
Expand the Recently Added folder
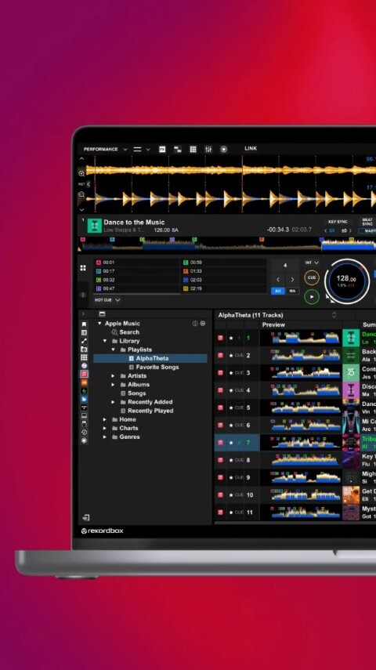pyautogui.click(x=114, y=402)
